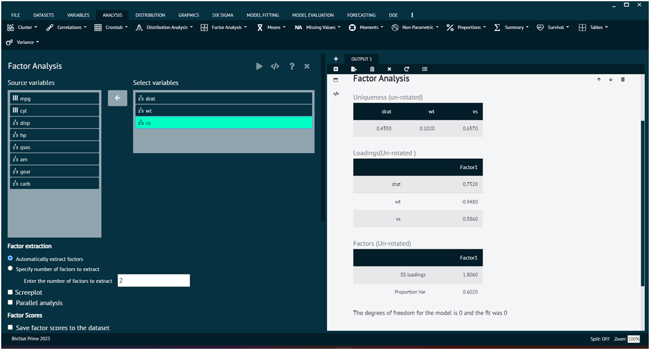Screen dimensions: 650x350
Task: Expand the Crosstab menu
Action: (111, 27)
